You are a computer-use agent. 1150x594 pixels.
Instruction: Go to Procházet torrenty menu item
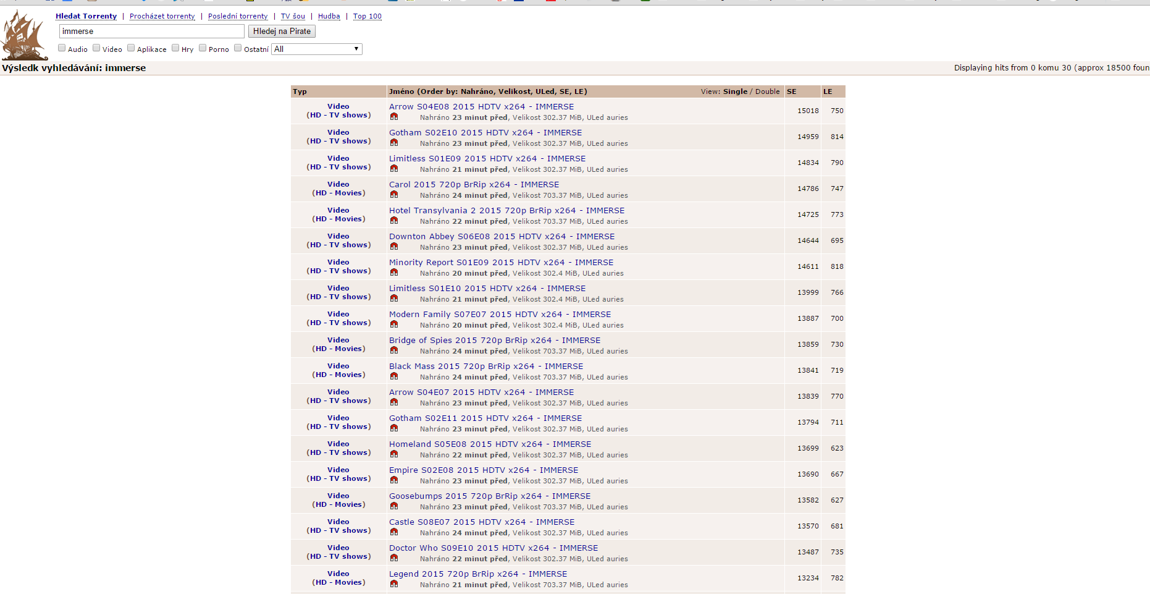(x=162, y=16)
